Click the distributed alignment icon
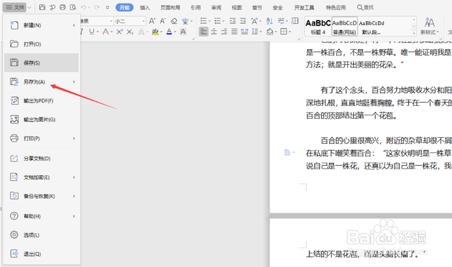452x267 pixels. (x=244, y=32)
